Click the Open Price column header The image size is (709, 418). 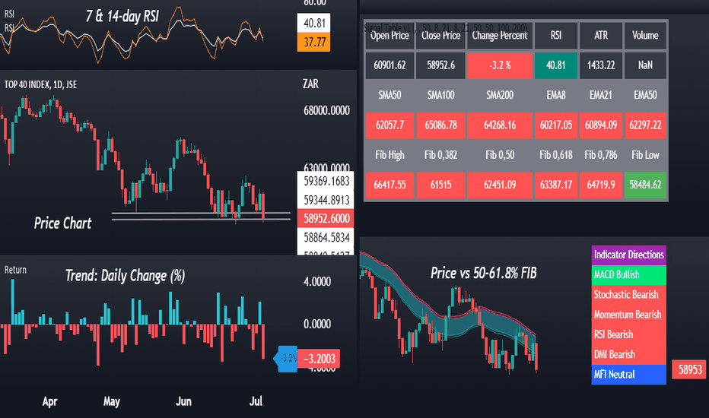click(x=389, y=35)
